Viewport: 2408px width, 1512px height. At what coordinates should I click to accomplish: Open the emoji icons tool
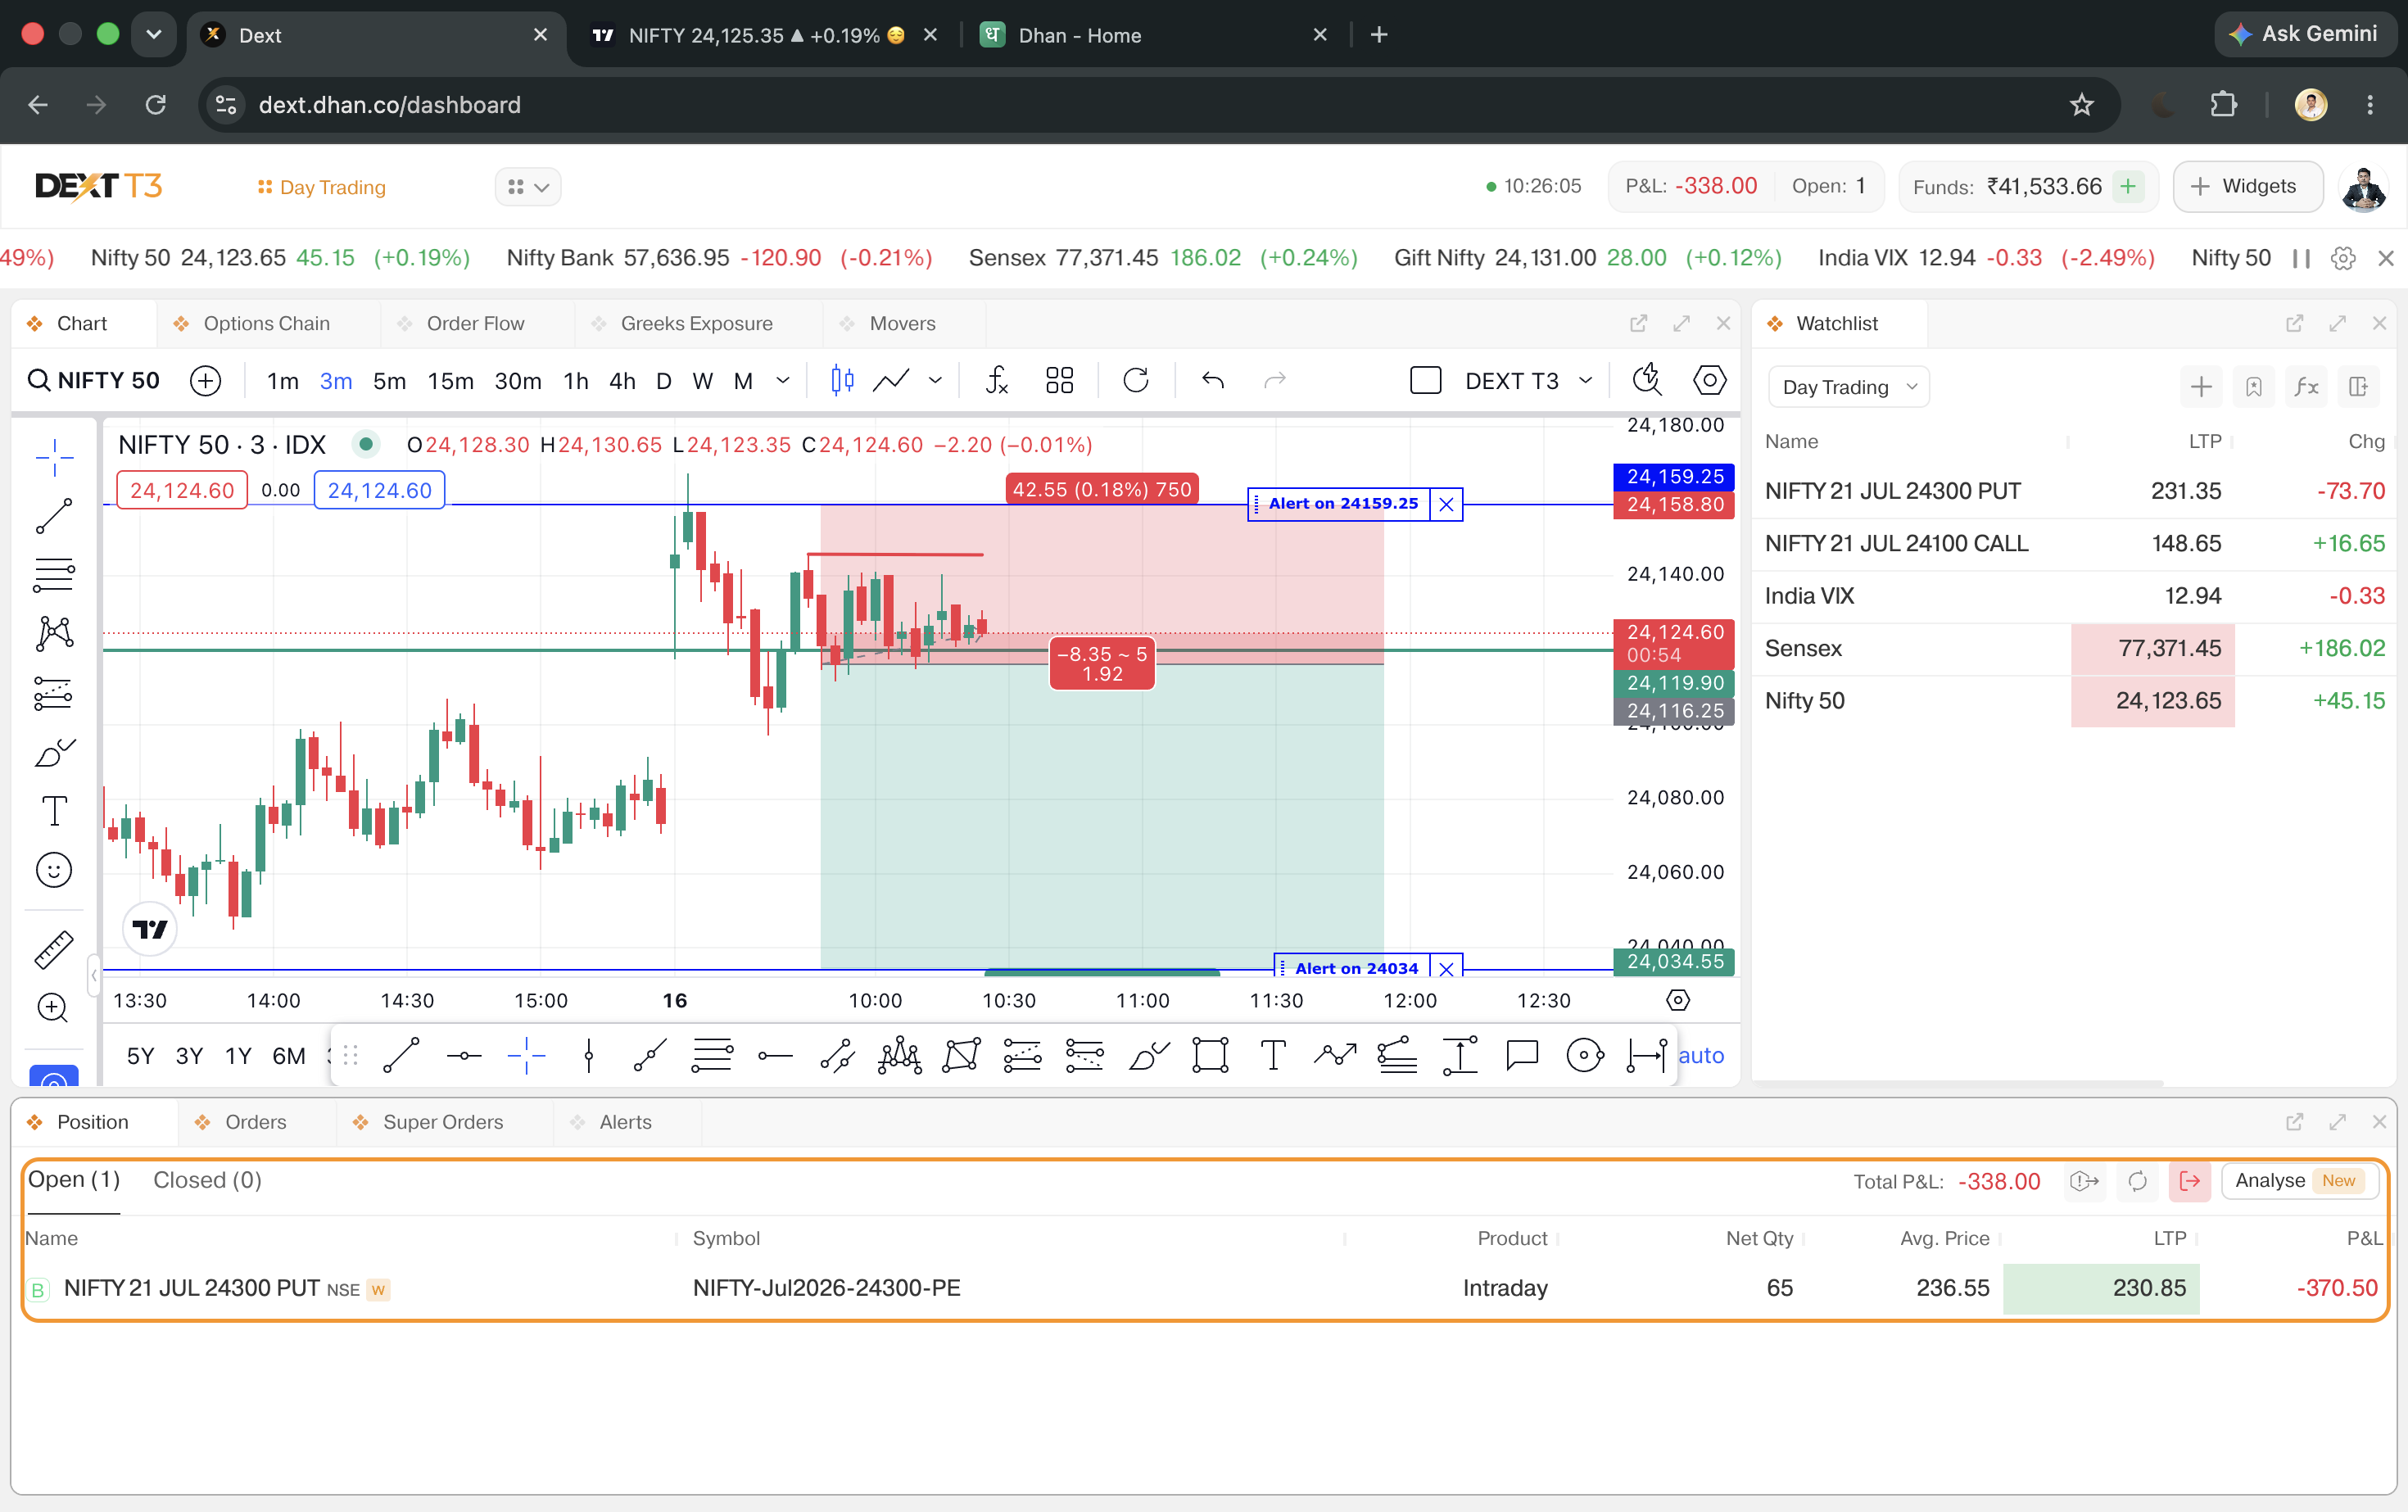pyautogui.click(x=54, y=870)
